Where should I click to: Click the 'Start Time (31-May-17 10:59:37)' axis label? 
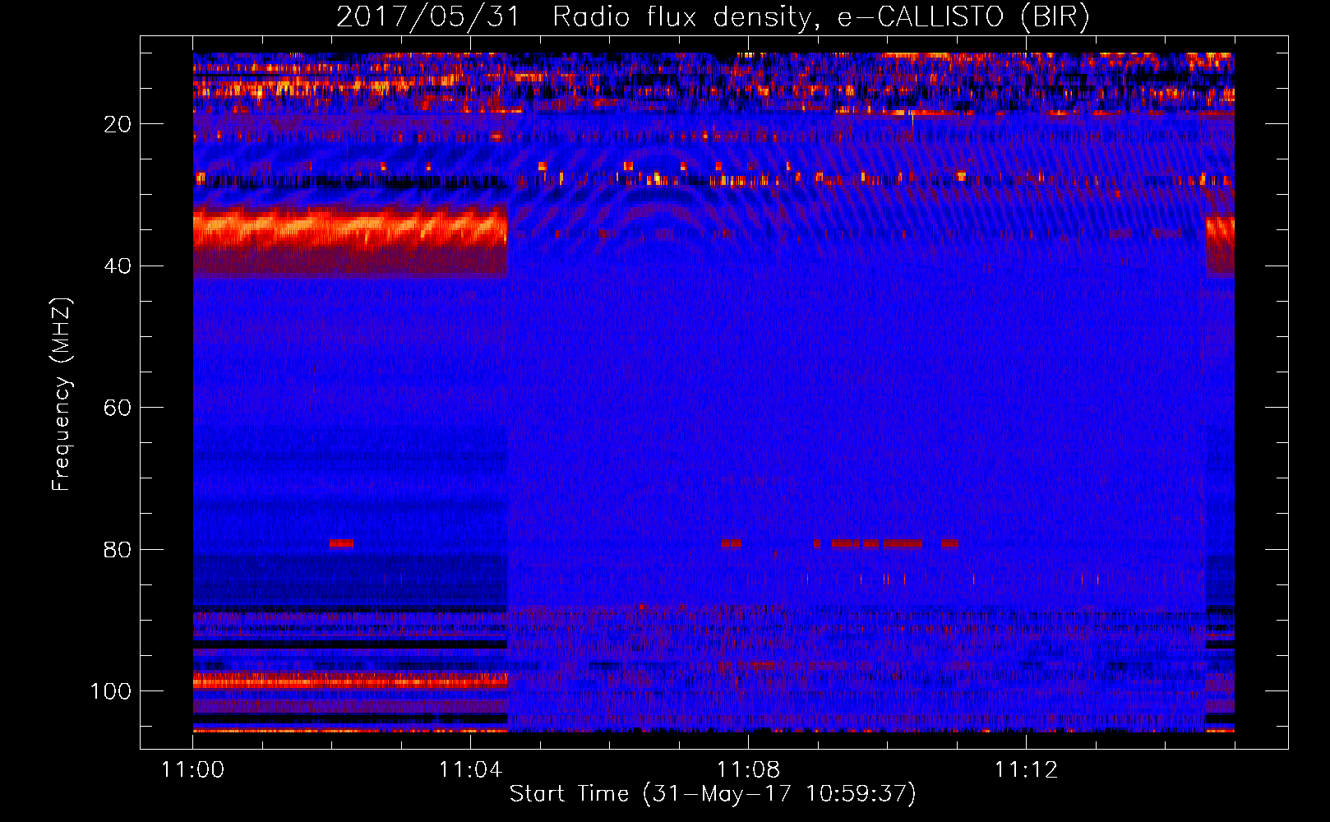pyautogui.click(x=713, y=793)
